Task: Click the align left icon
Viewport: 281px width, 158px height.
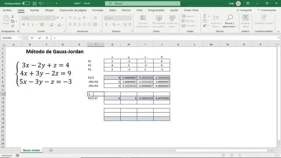Action: coord(70,25)
